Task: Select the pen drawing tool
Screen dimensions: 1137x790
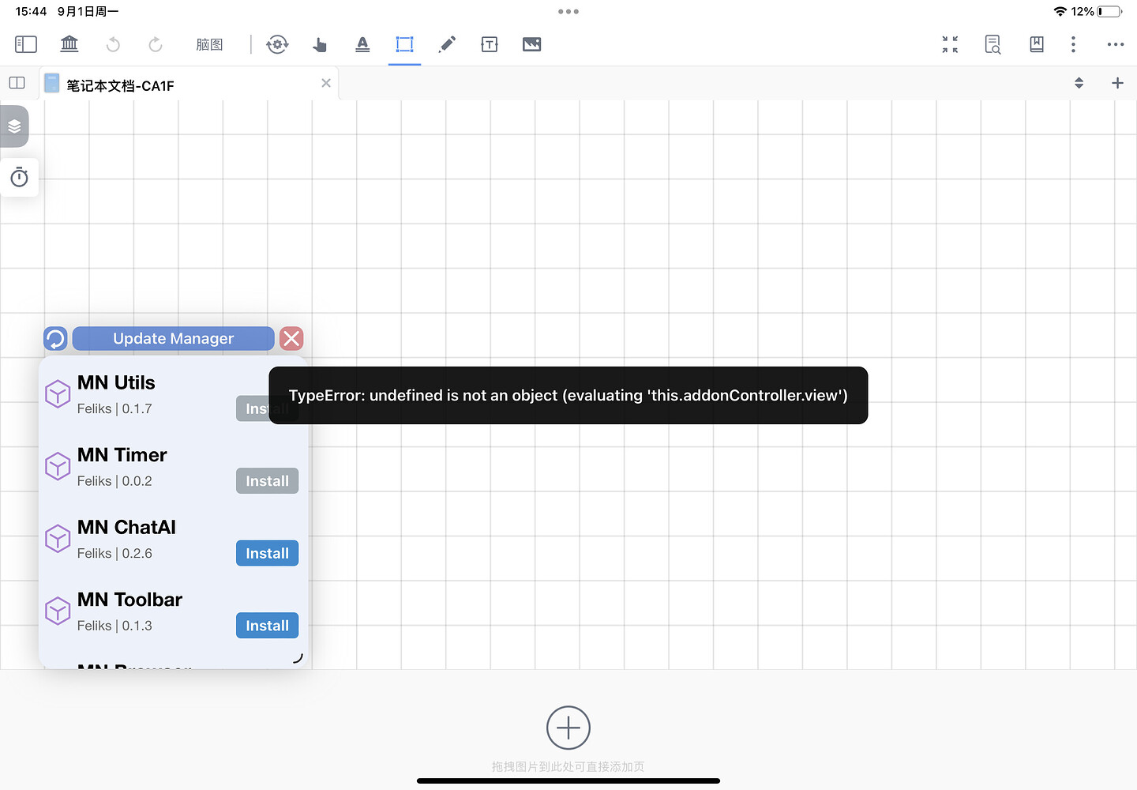Action: coord(447,44)
